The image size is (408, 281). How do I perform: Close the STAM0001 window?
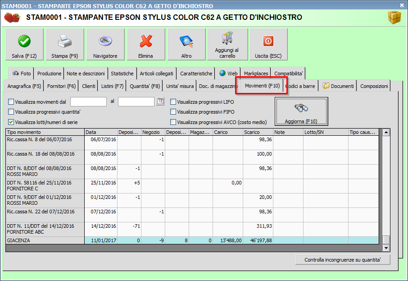pyautogui.click(x=402, y=5)
